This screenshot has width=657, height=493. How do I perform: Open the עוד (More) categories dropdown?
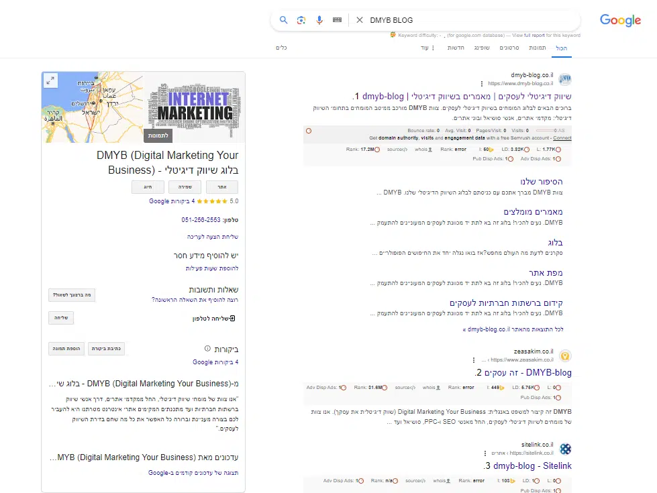click(x=428, y=48)
